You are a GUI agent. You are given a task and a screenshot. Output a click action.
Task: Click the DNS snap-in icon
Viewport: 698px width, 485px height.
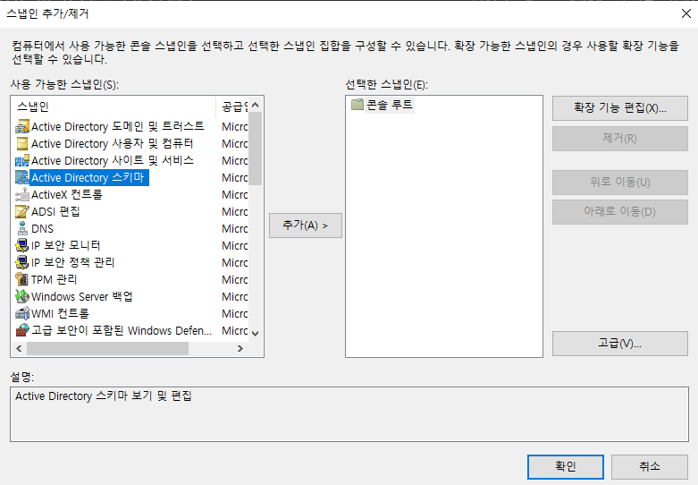click(x=22, y=229)
